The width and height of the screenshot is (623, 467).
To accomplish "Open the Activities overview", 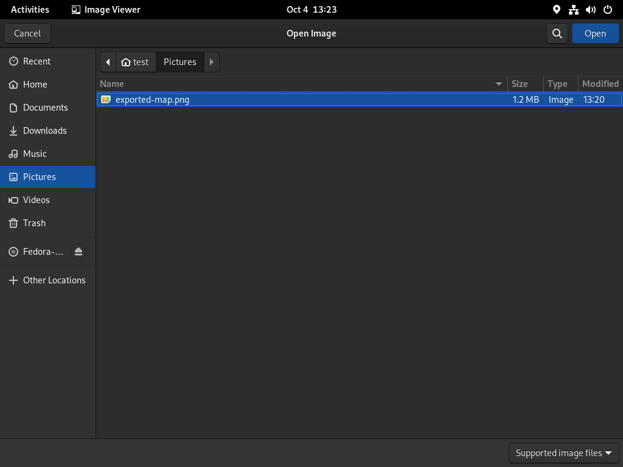I will tap(30, 10).
